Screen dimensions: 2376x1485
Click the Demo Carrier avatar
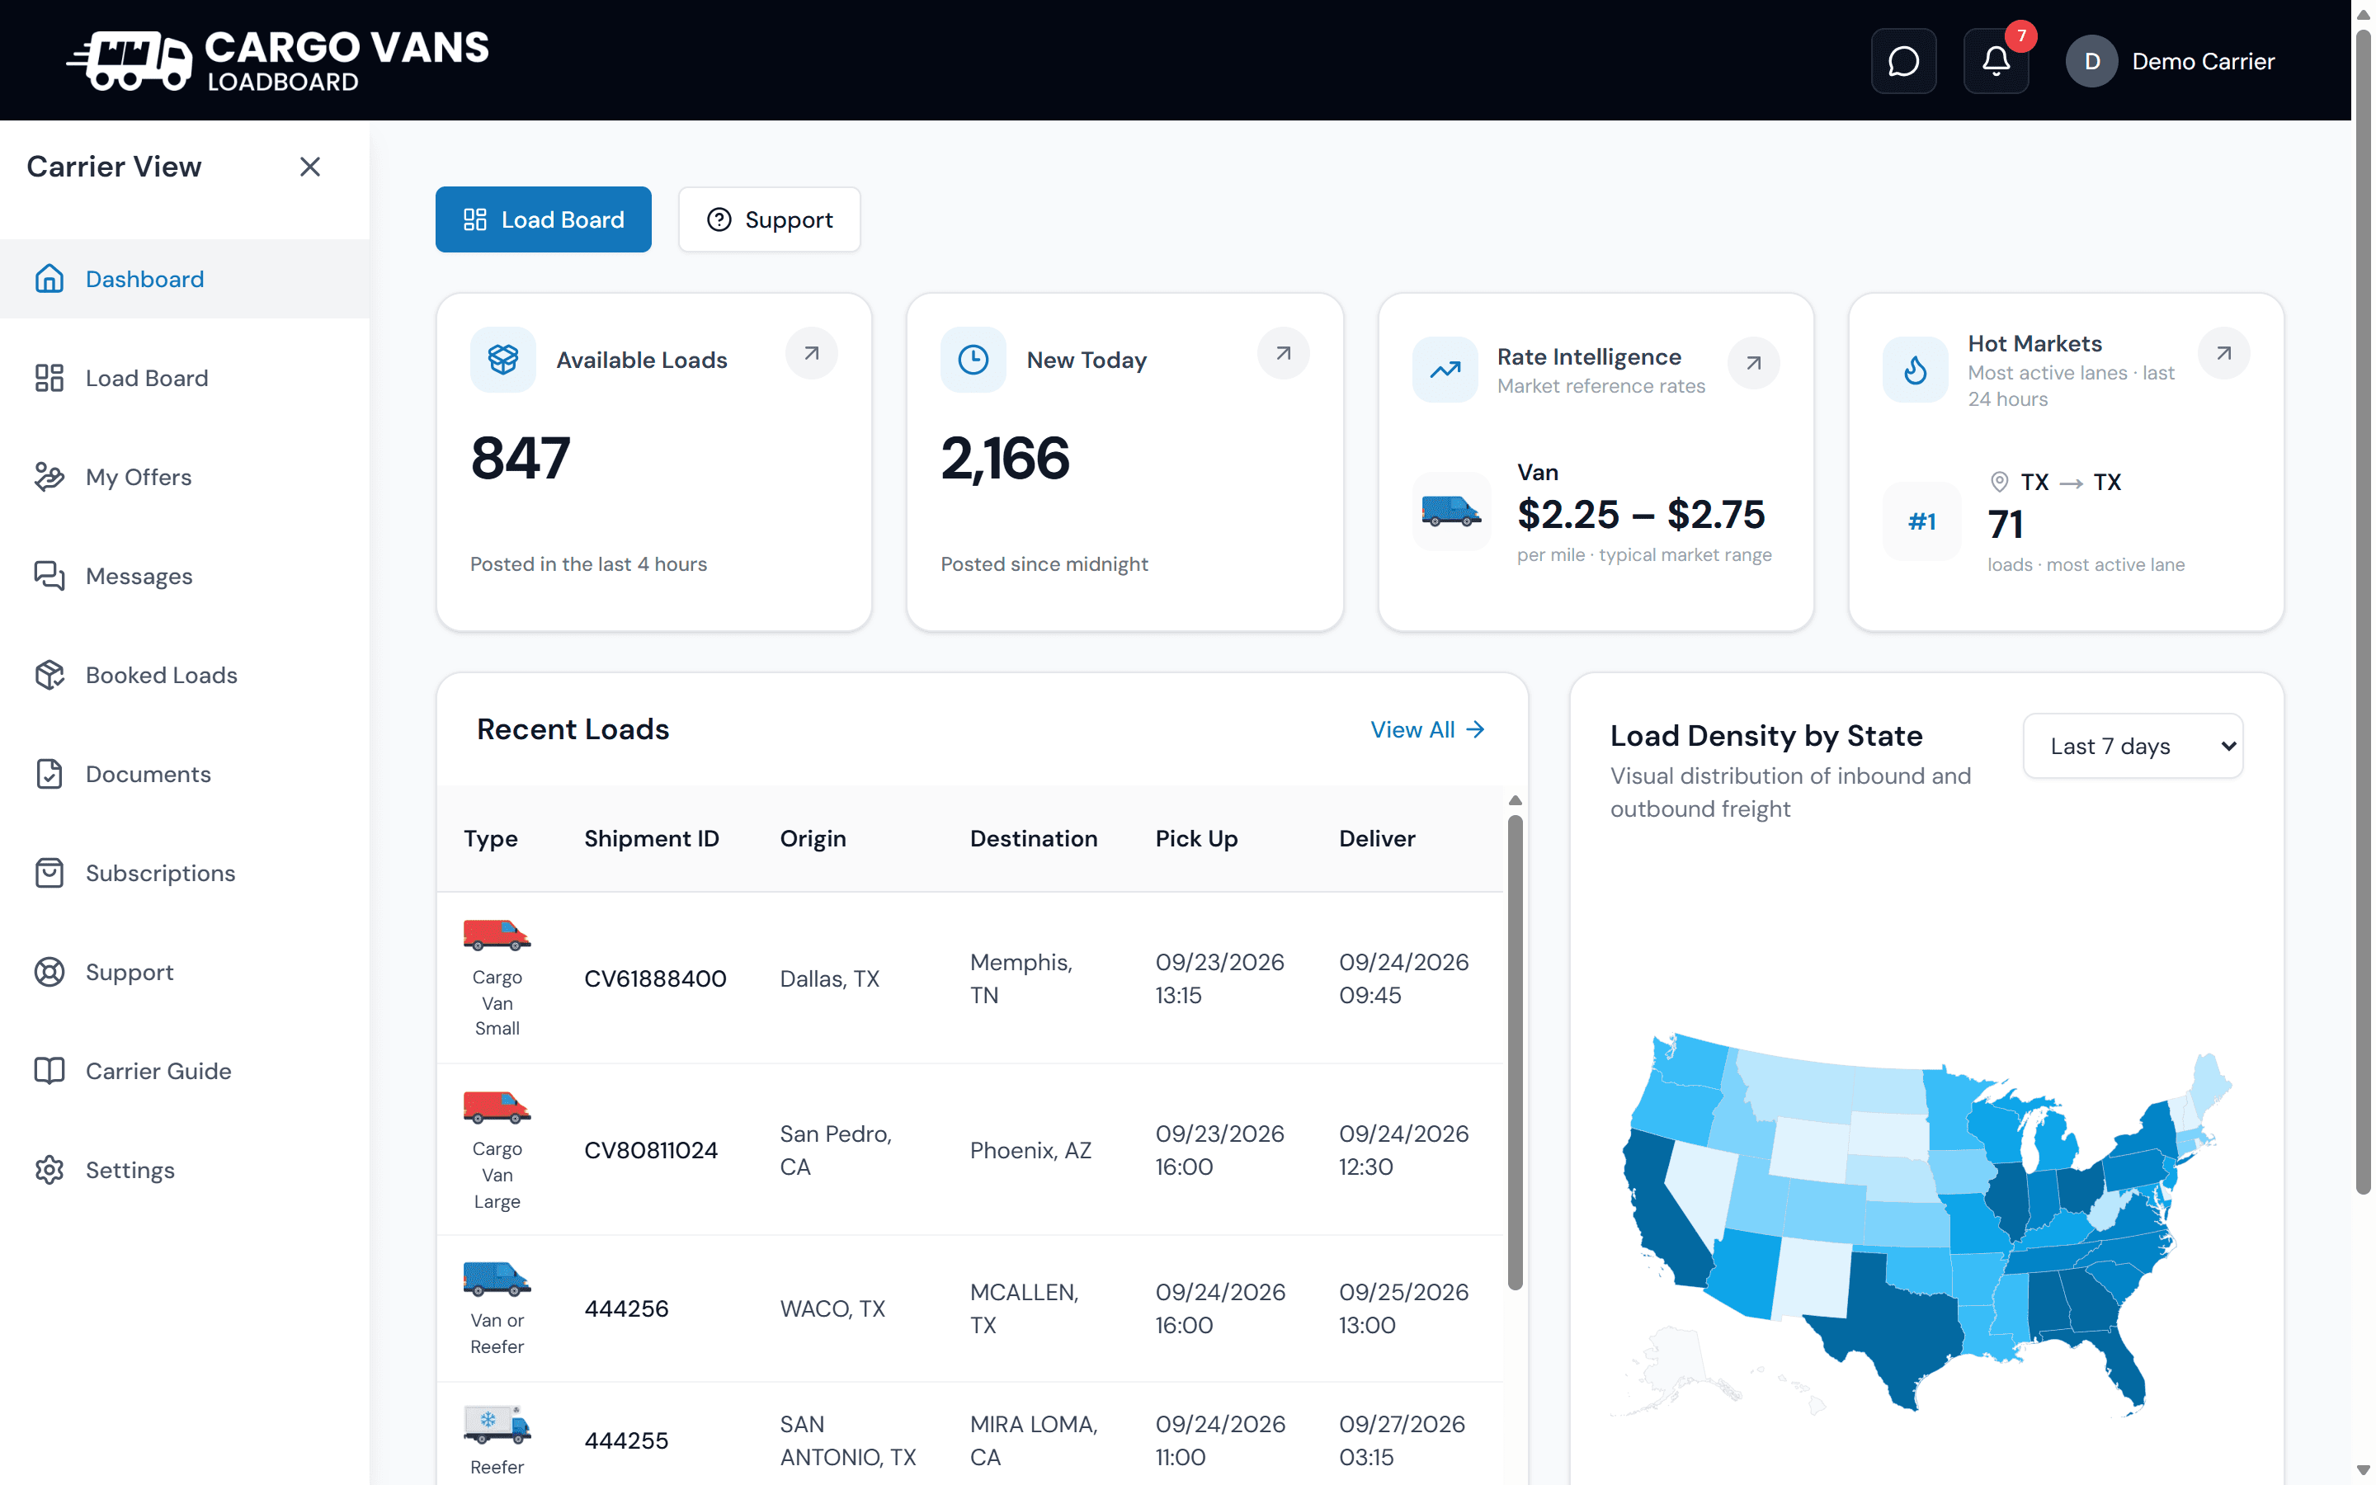click(x=2091, y=61)
